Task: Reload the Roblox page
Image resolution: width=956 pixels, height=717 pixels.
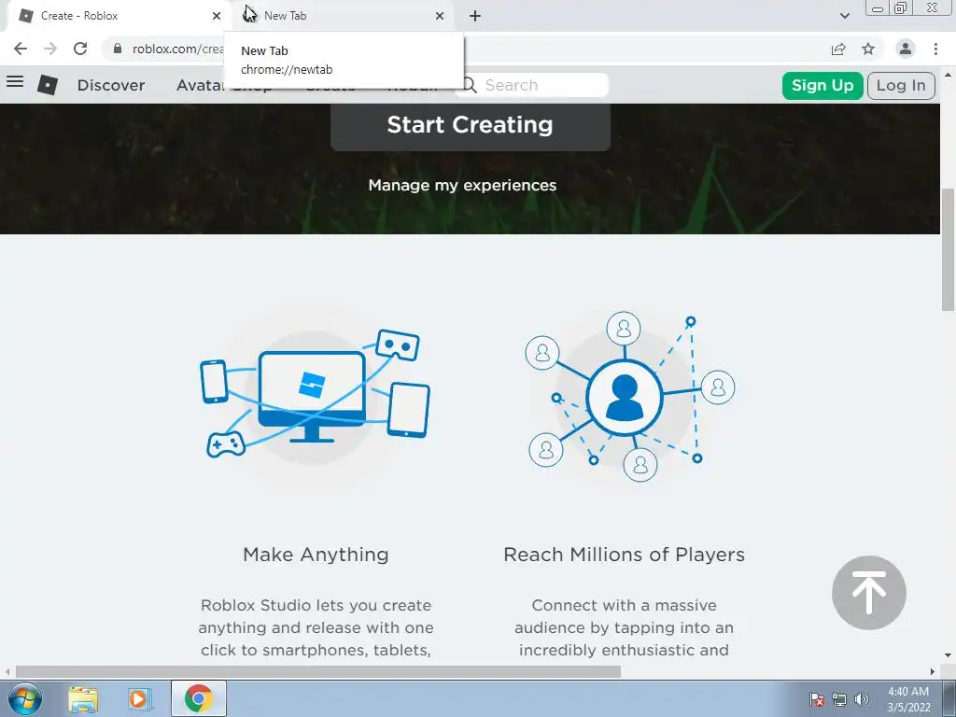Action: pos(80,49)
